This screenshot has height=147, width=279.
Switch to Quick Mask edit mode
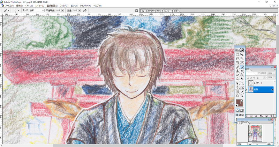click(x=242, y=110)
